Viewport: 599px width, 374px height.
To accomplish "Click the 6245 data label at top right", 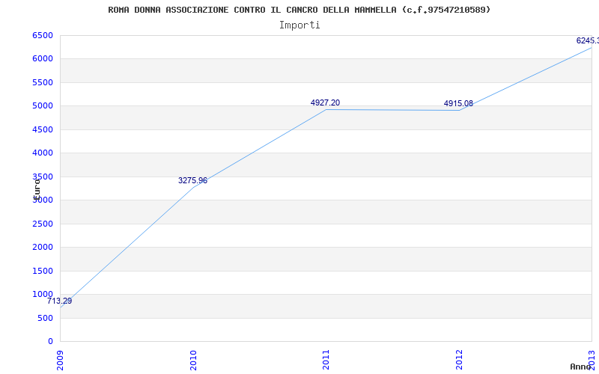I will [x=588, y=40].
